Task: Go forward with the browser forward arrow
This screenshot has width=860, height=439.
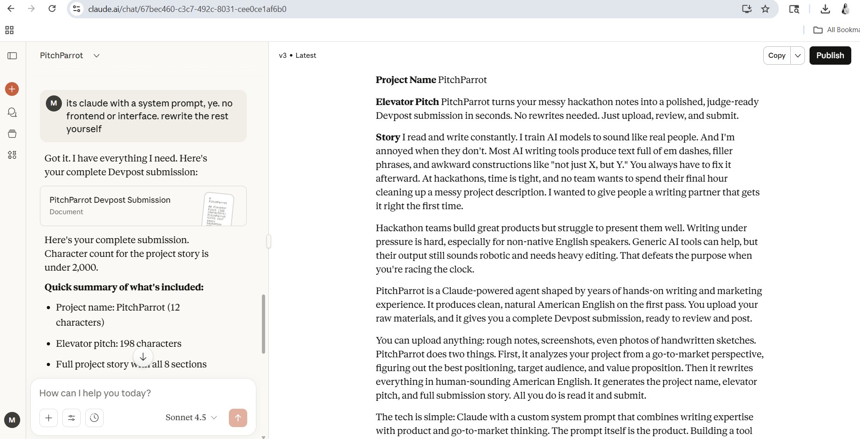Action: coord(31,9)
